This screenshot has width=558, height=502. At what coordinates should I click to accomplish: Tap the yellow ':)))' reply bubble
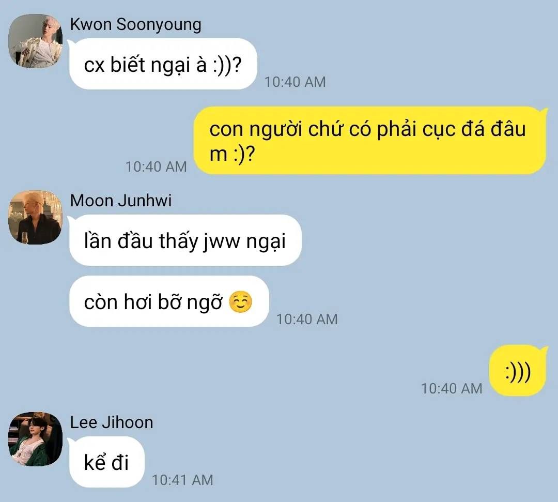point(517,371)
